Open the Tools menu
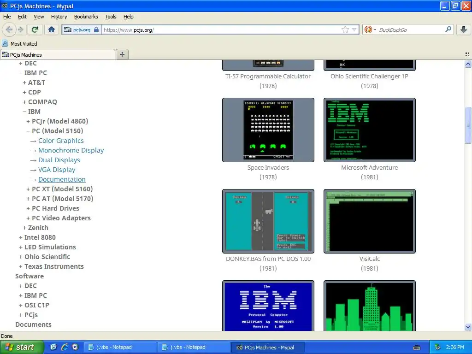The width and height of the screenshot is (472, 354). coord(111,17)
